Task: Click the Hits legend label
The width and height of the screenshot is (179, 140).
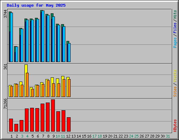Action: (x=175, y=14)
